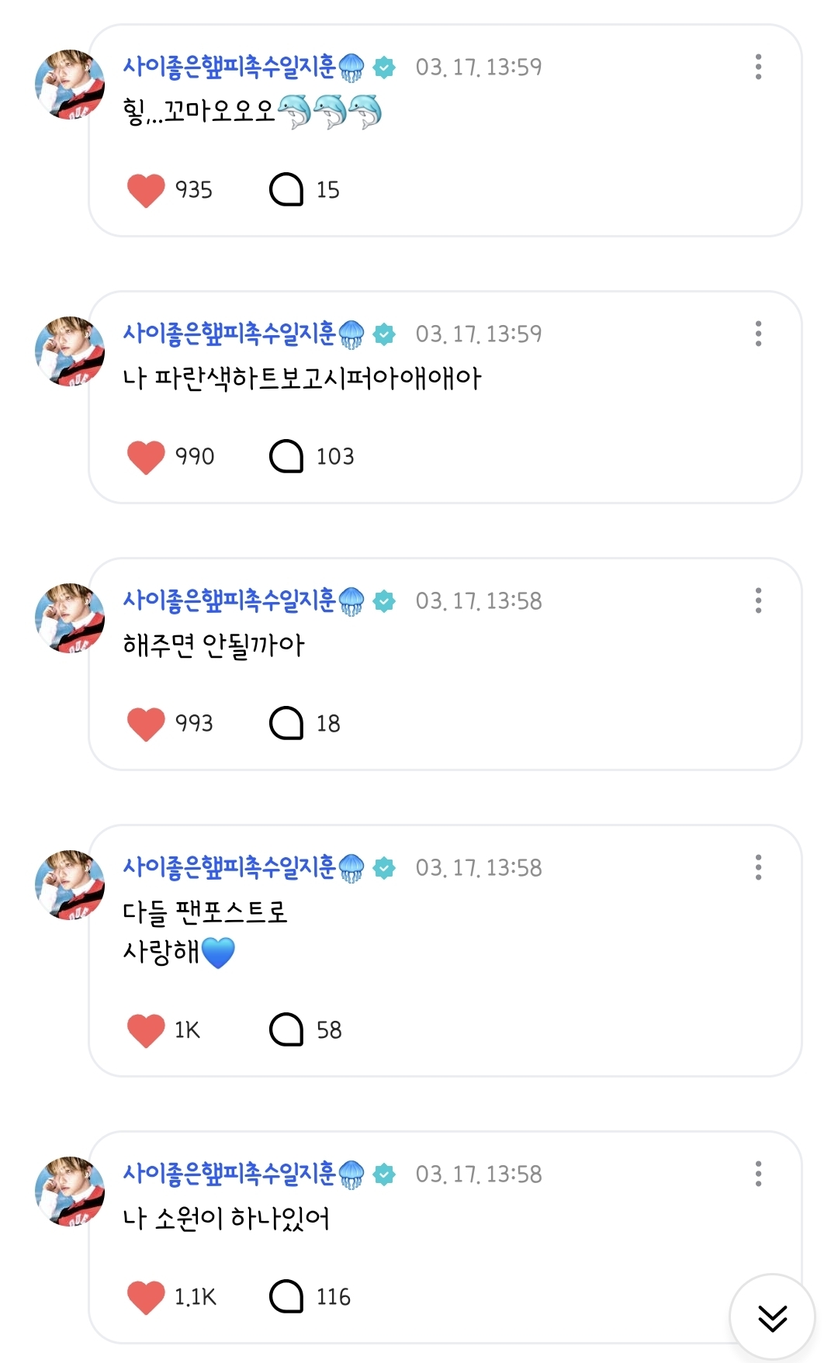Open three-dot menu on the 993-likes post
This screenshot has height=1363, width=838.
[x=758, y=600]
